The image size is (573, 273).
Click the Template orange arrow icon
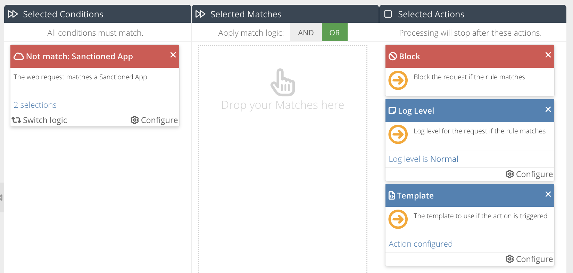point(398,219)
